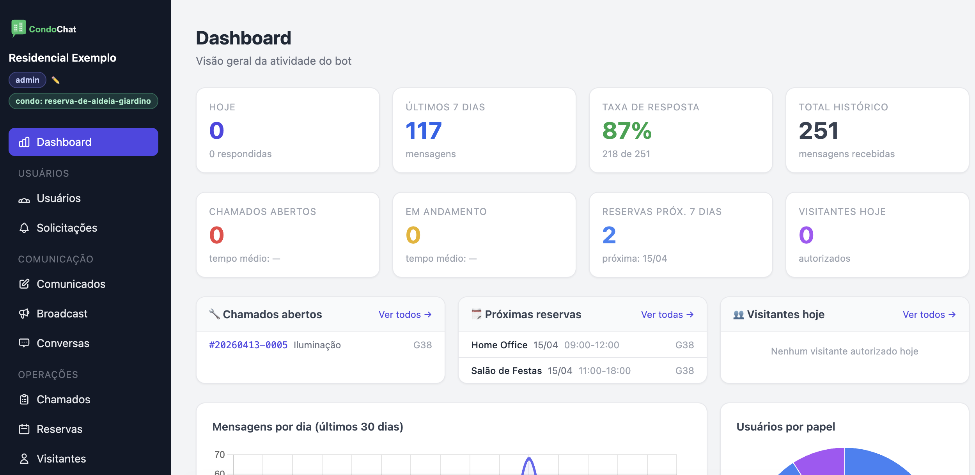The height and width of the screenshot is (475, 975).
Task: Click the Solicitações bell icon
Action: point(24,228)
